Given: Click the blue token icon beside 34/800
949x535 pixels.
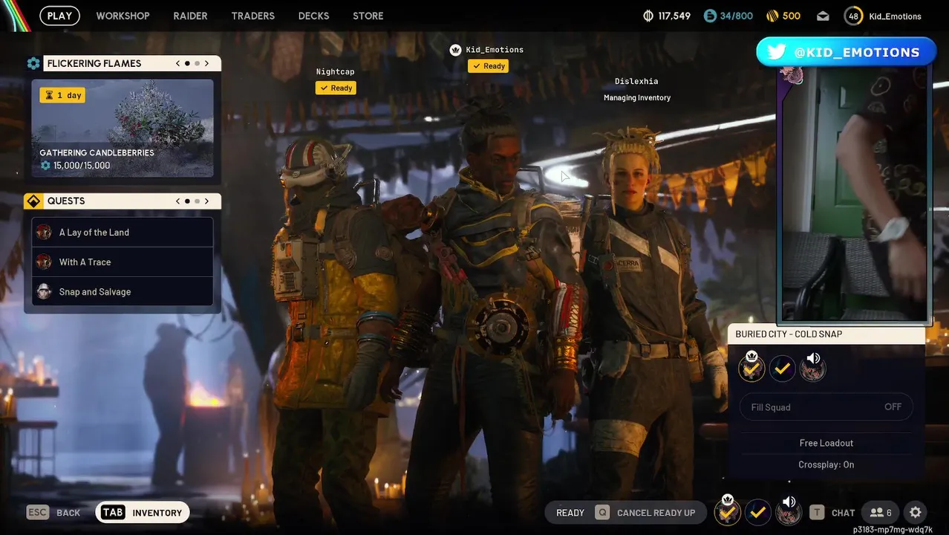Looking at the screenshot, I should pos(710,16).
